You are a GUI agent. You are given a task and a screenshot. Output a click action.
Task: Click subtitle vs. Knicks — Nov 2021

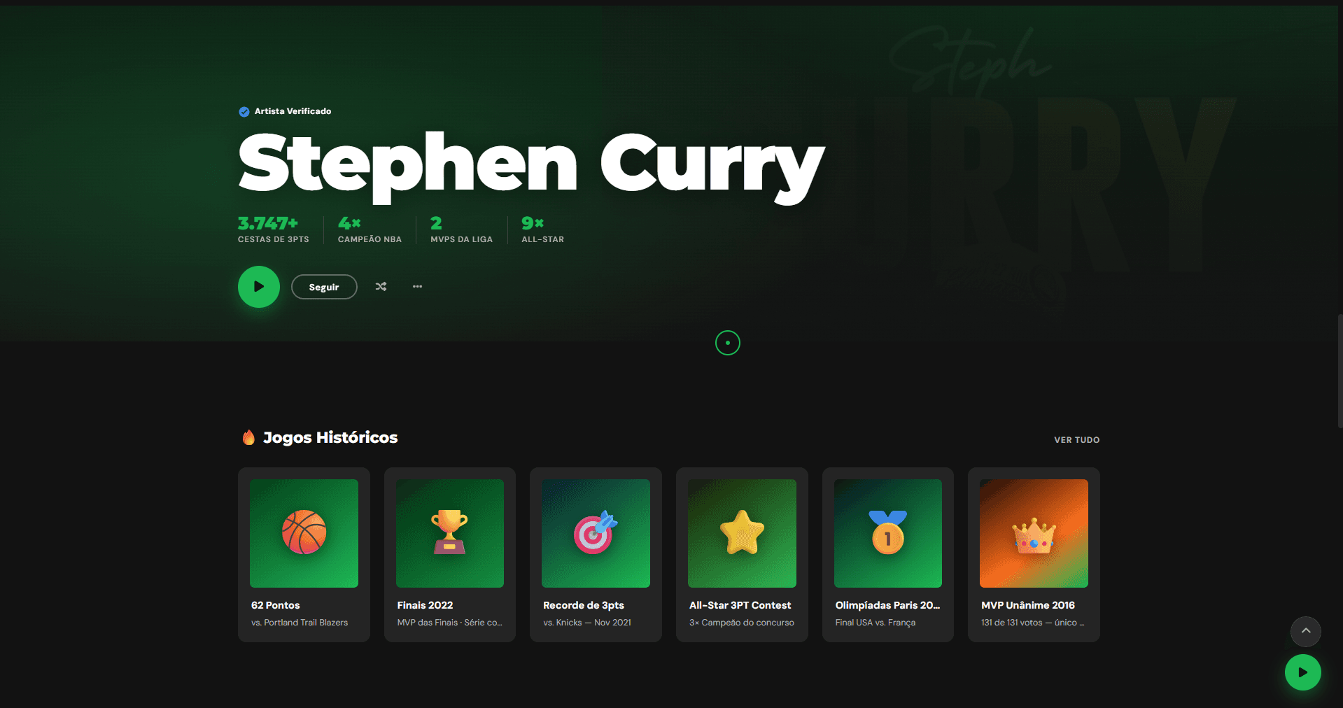click(587, 623)
